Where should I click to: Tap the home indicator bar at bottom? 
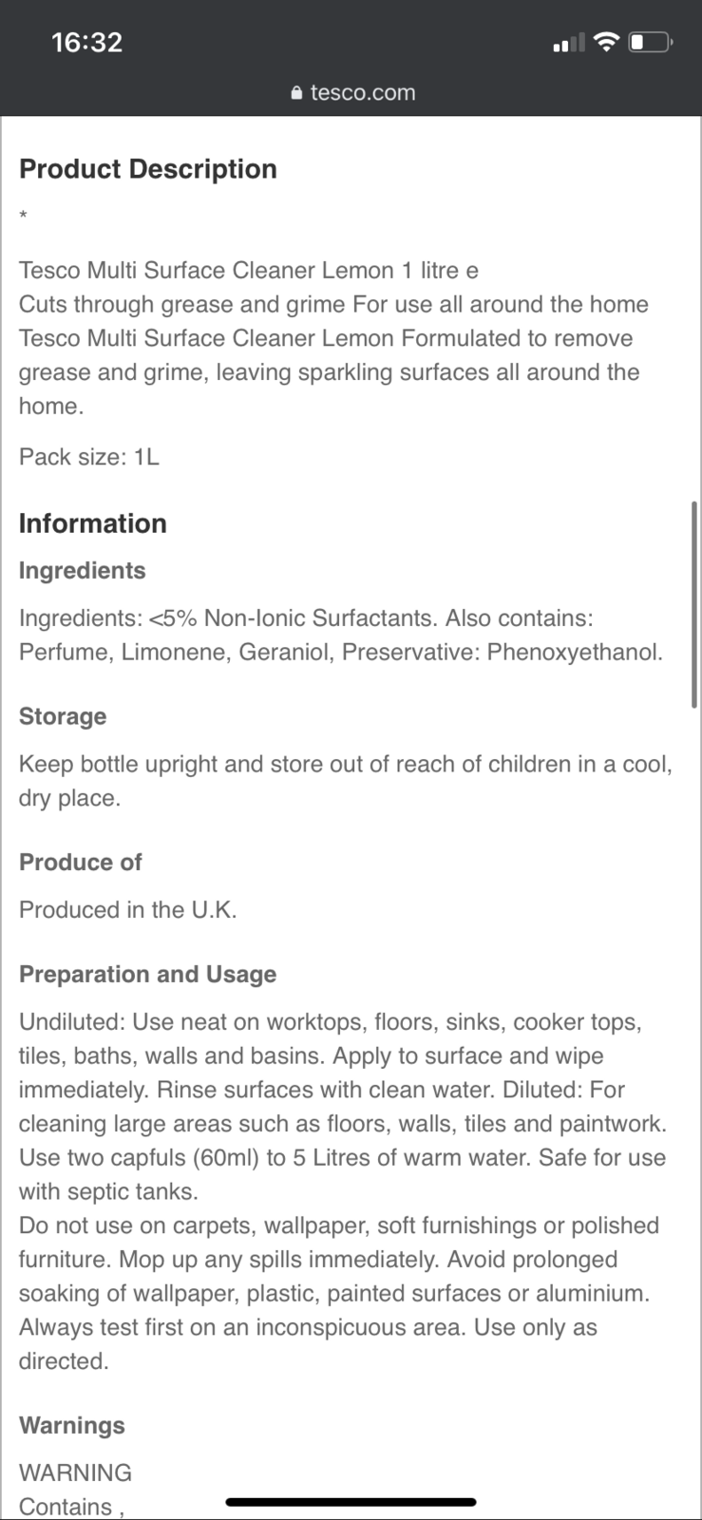pyautogui.click(x=351, y=1502)
